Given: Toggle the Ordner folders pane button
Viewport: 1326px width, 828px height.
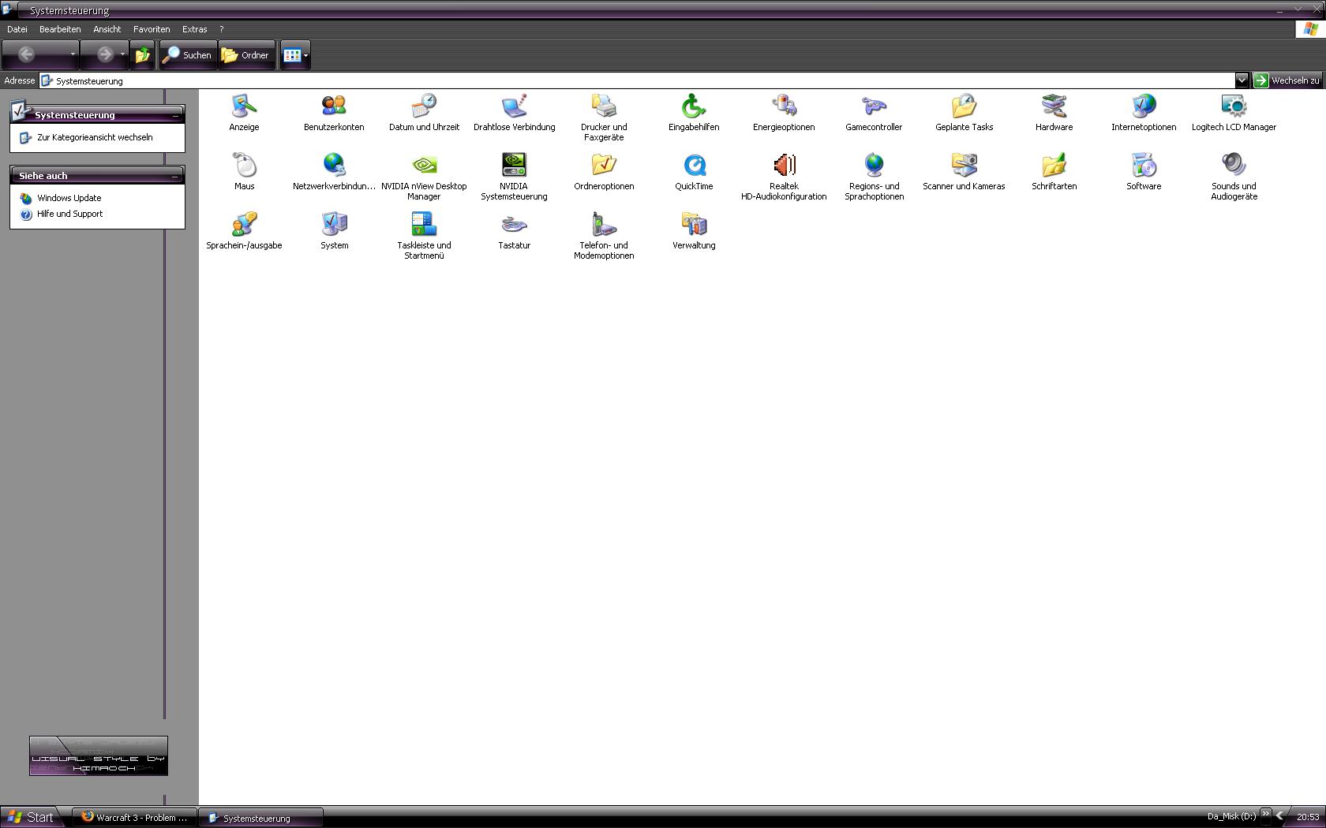Looking at the screenshot, I should coord(246,55).
